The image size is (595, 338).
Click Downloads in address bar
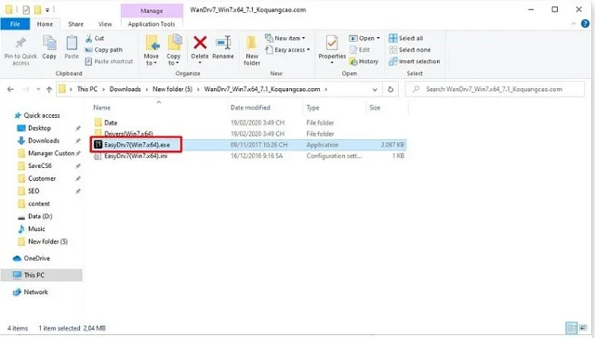click(x=125, y=89)
